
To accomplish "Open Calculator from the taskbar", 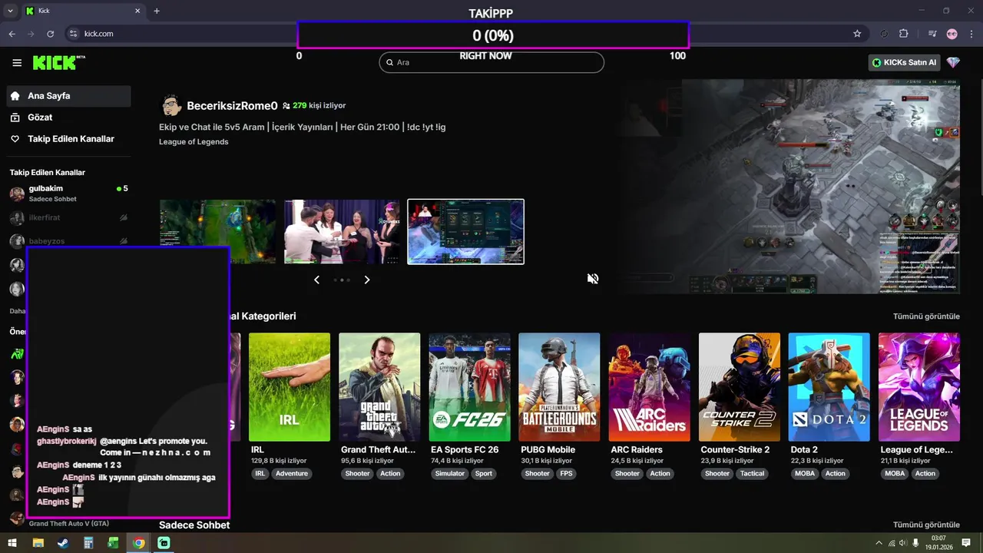I will [x=88, y=543].
